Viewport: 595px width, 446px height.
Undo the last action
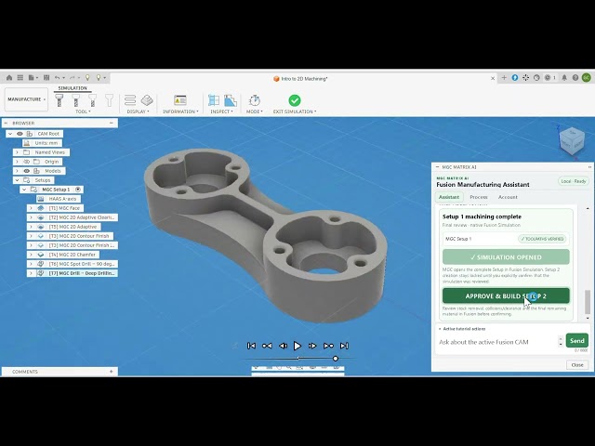tap(58, 78)
